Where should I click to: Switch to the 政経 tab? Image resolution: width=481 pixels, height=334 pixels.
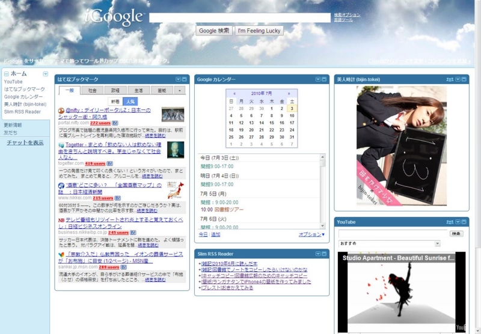click(x=115, y=90)
